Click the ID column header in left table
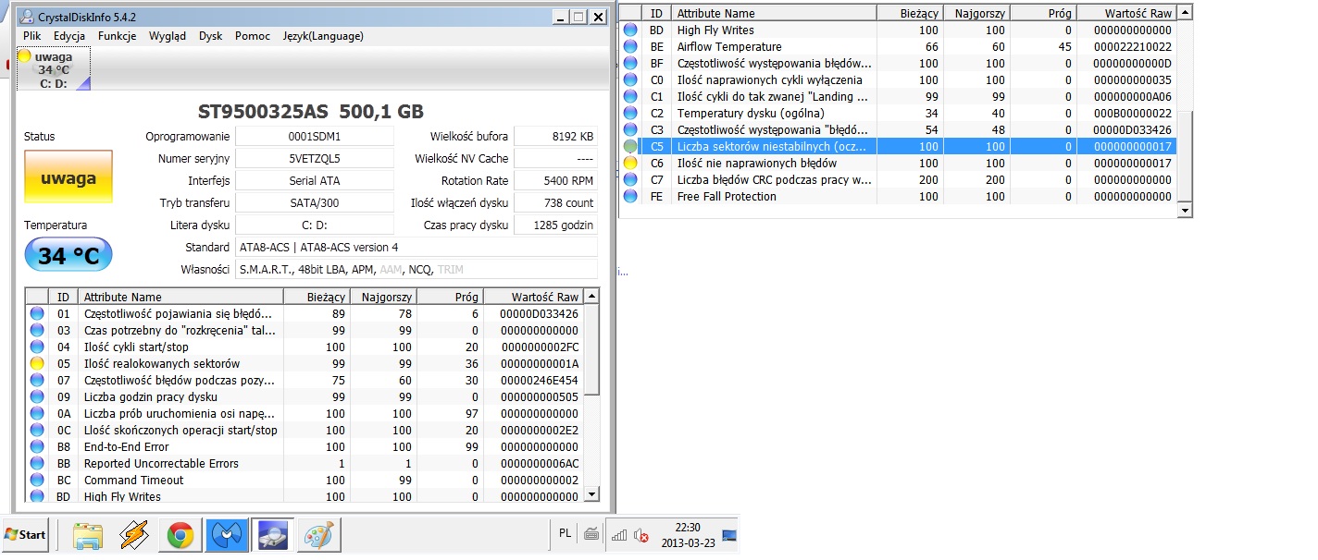1318x560 pixels. coord(63,297)
